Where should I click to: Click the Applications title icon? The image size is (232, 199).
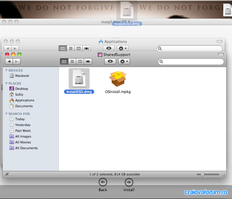[x=101, y=41]
